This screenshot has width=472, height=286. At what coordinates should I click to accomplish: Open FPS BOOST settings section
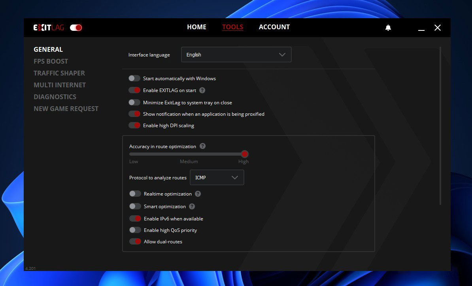(51, 61)
